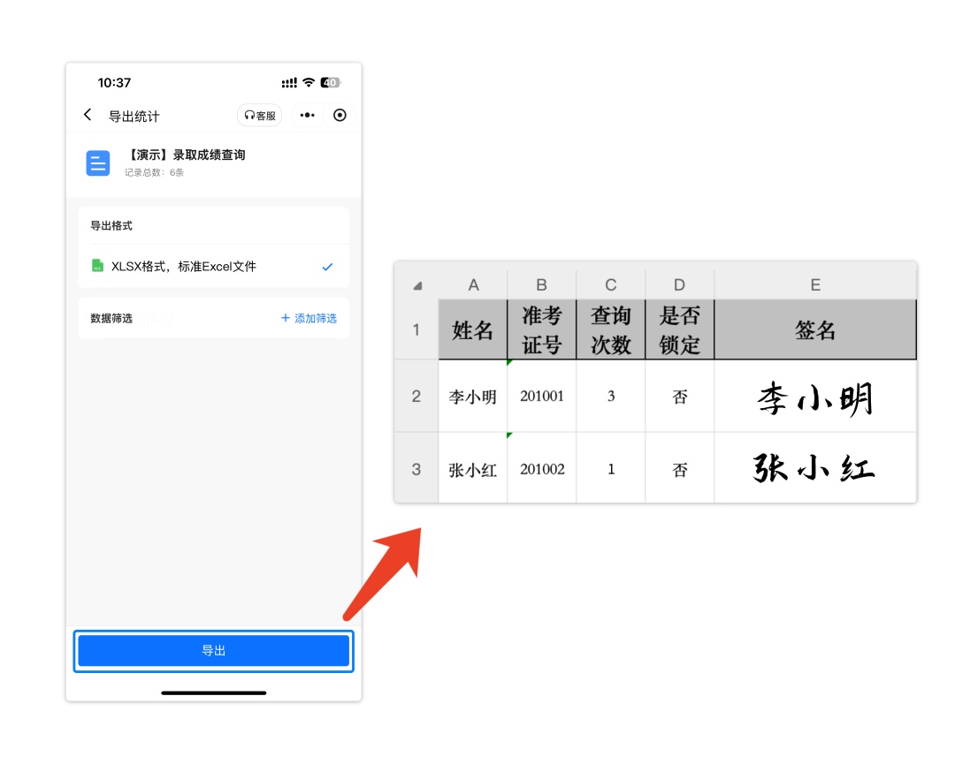Image resolution: width=955 pixels, height=764 pixels.
Task: Select row 1 header
Action: point(416,329)
